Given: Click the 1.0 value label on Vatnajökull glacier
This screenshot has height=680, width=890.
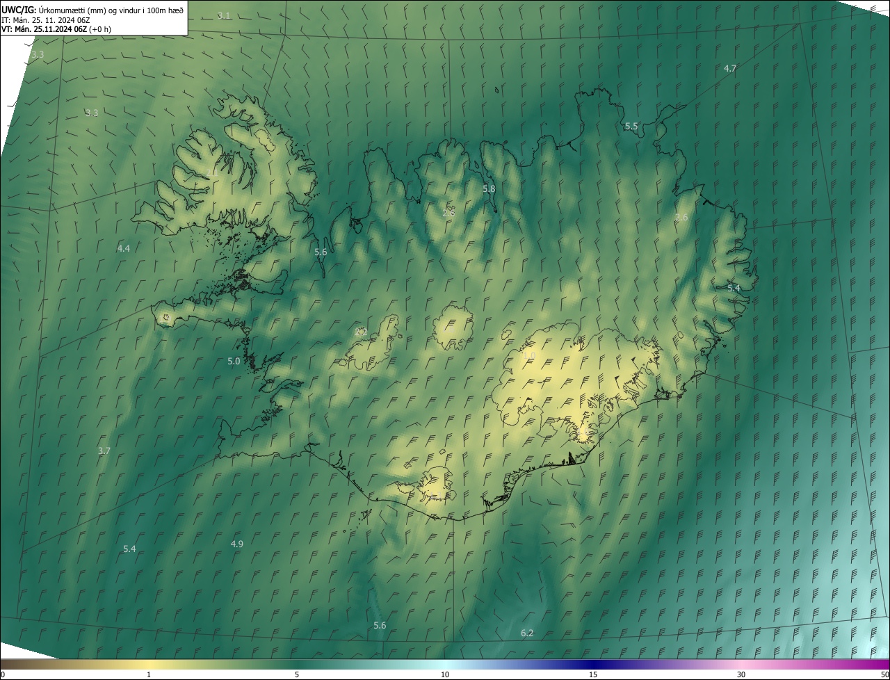Looking at the screenshot, I should (x=529, y=355).
